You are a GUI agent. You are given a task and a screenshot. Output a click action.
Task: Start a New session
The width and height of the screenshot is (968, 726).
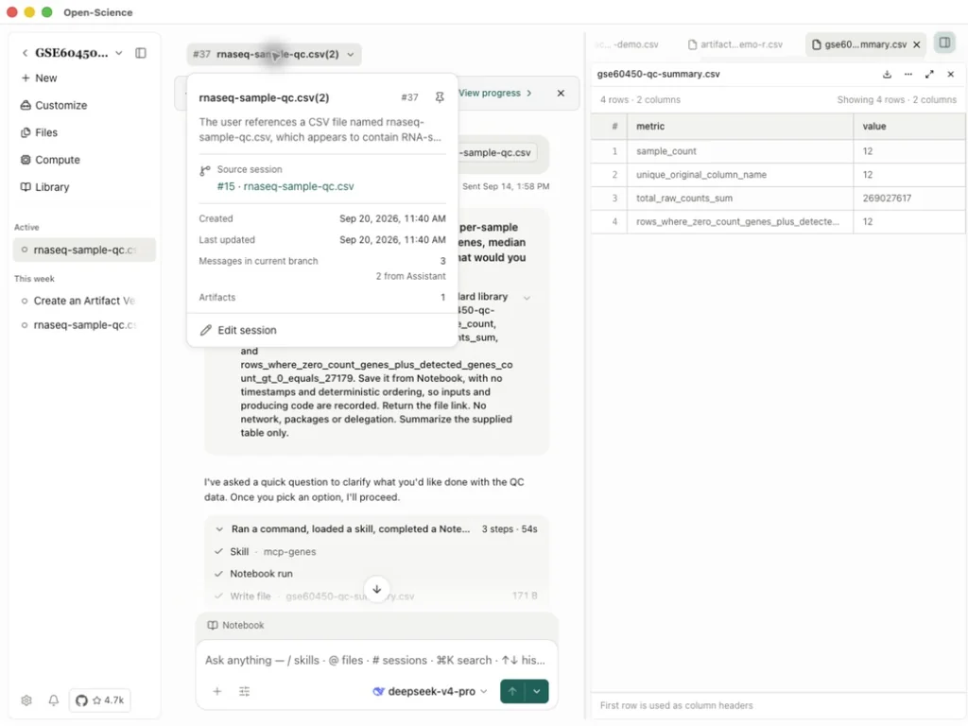[39, 78]
